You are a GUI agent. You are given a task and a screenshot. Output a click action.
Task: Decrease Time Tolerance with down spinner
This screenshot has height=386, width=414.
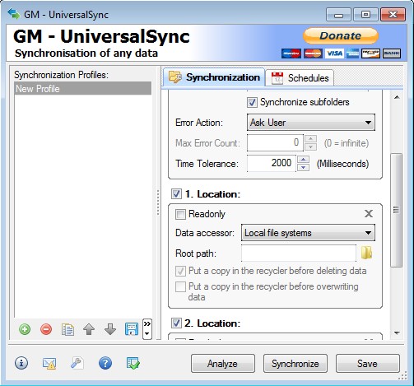(x=304, y=167)
